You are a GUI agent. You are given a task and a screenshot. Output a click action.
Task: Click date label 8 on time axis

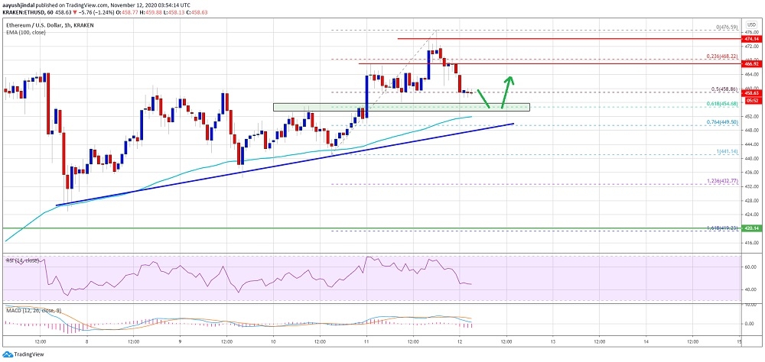pyautogui.click(x=87, y=341)
